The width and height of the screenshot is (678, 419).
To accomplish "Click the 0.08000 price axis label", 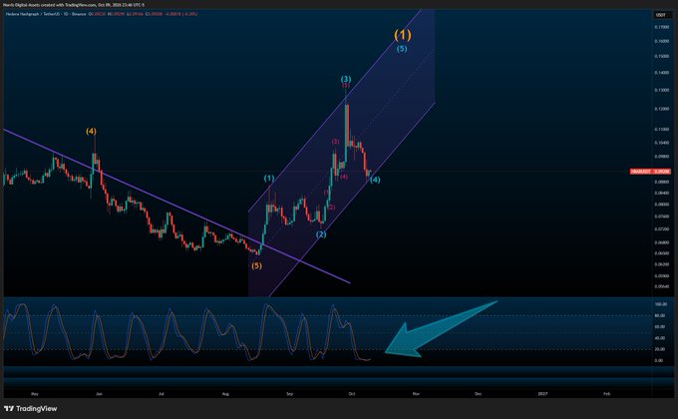I will coord(662,205).
